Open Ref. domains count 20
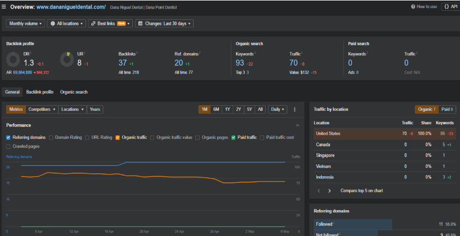This screenshot has width=460, height=236. 179,63
